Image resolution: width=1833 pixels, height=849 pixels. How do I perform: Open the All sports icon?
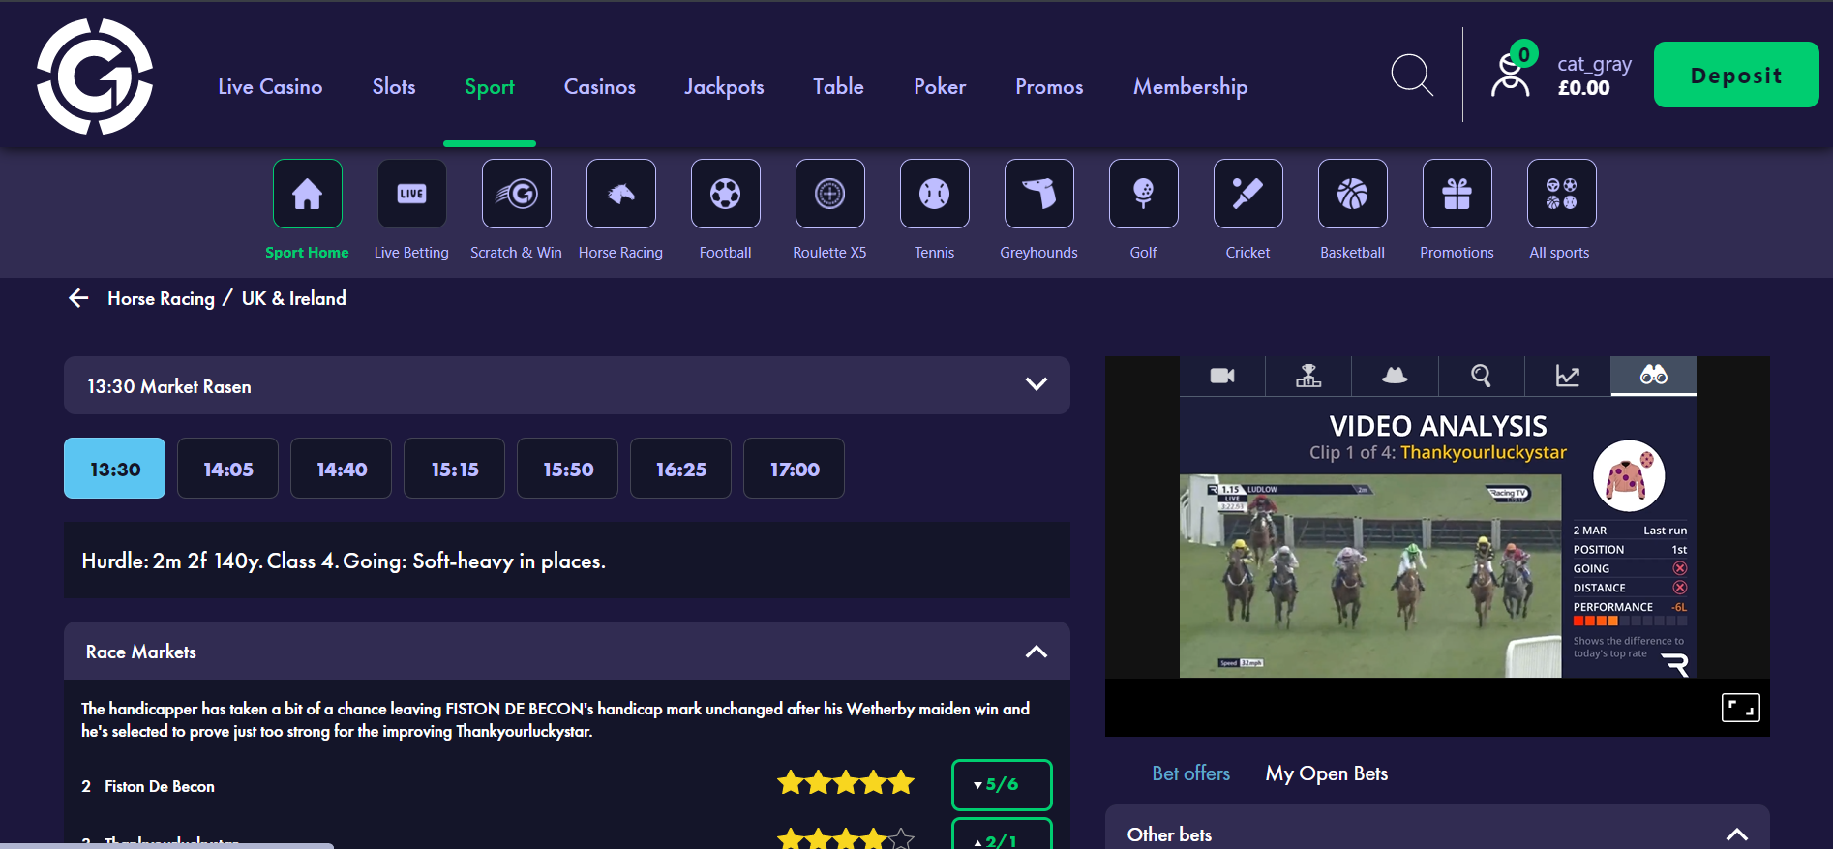1562,194
